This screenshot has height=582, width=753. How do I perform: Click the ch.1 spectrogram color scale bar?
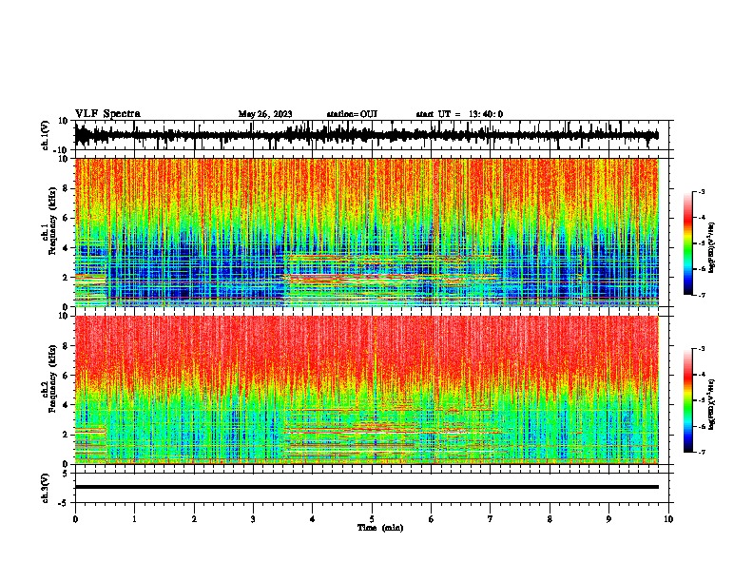click(x=687, y=243)
